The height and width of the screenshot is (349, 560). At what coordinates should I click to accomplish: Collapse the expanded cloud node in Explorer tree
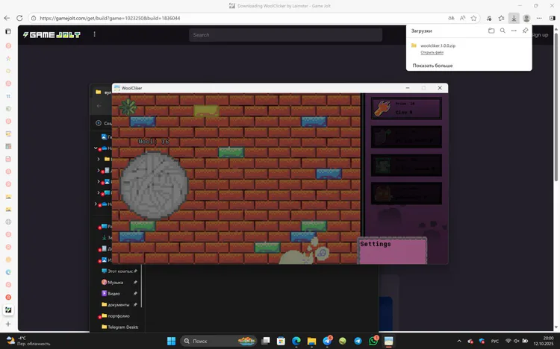pos(96,148)
